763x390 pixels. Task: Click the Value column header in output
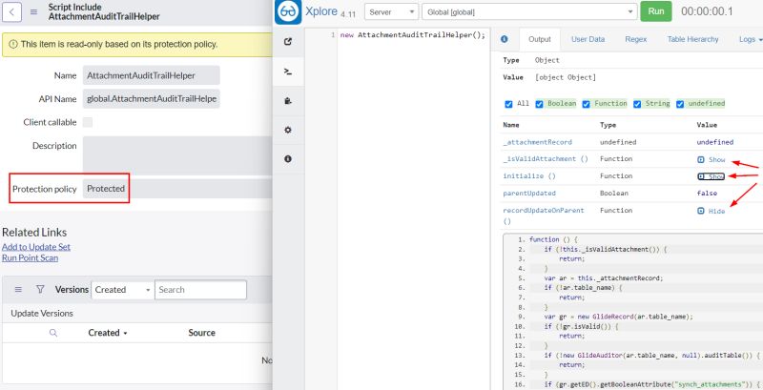tap(707, 125)
